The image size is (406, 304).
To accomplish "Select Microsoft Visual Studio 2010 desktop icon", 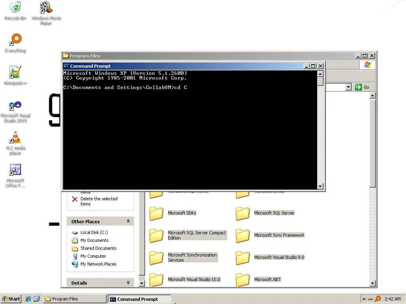I will (x=15, y=112).
